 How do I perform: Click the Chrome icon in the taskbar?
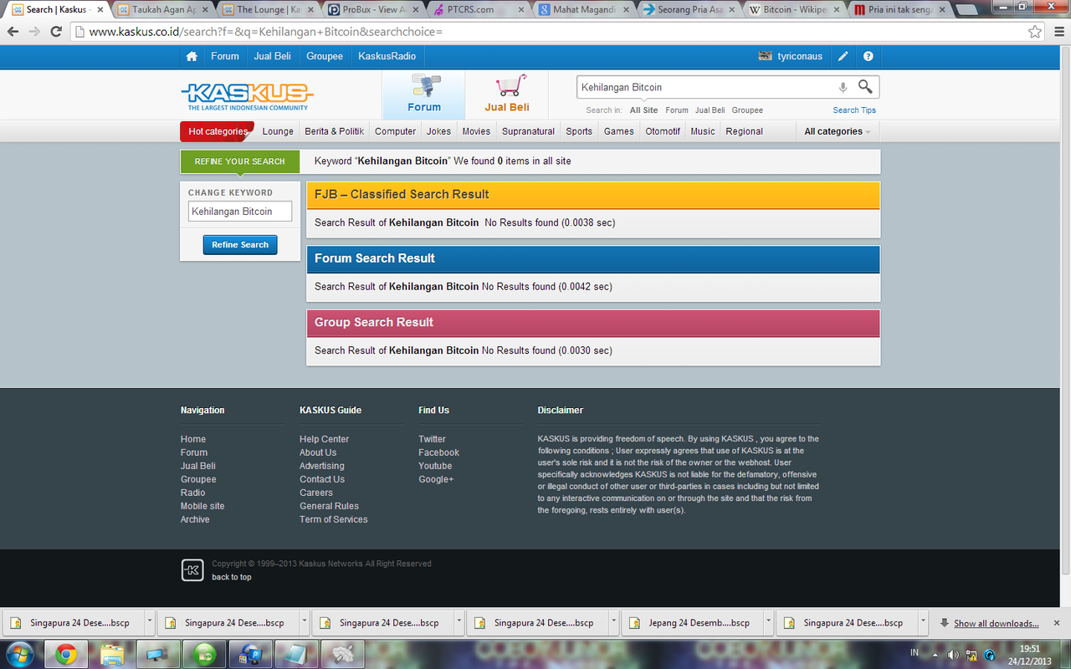[66, 654]
